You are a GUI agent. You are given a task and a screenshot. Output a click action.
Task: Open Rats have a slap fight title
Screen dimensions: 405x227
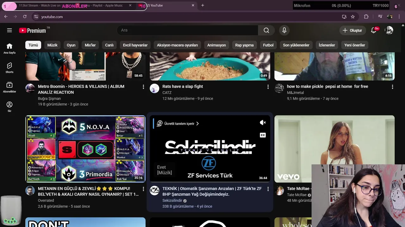[183, 86]
